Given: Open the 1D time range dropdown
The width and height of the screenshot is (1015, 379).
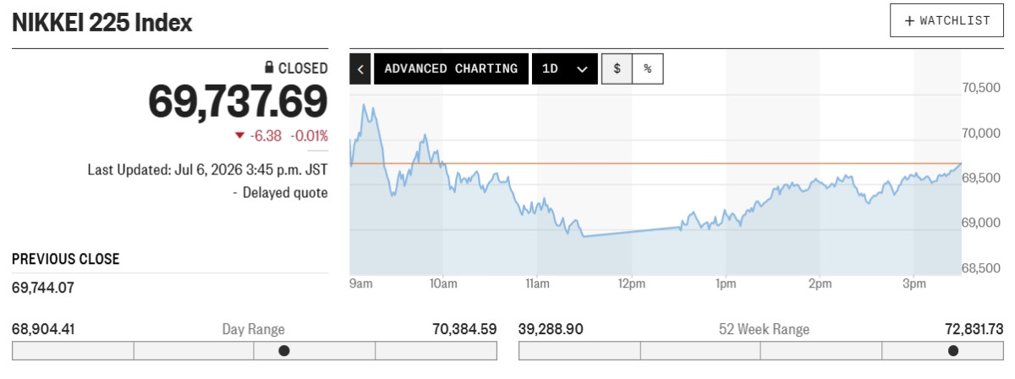Looking at the screenshot, I should [564, 69].
